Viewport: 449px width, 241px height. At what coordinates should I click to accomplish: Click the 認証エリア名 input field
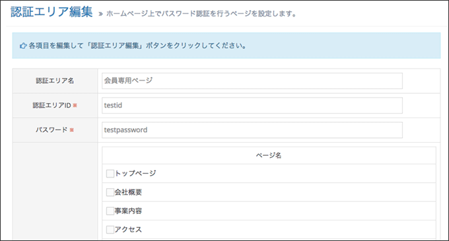pyautogui.click(x=252, y=81)
